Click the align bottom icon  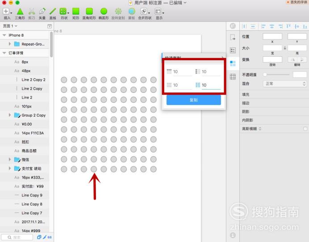point(305,26)
